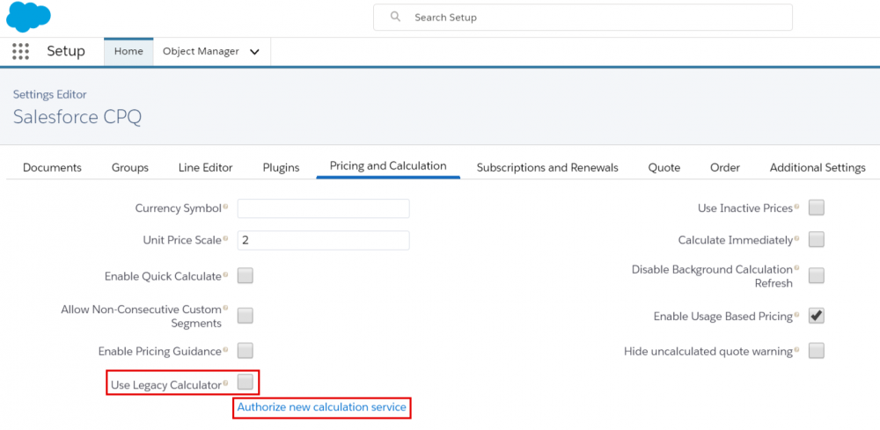Open the Object Manager tab
Image resolution: width=880 pixels, height=430 pixels.
[201, 52]
